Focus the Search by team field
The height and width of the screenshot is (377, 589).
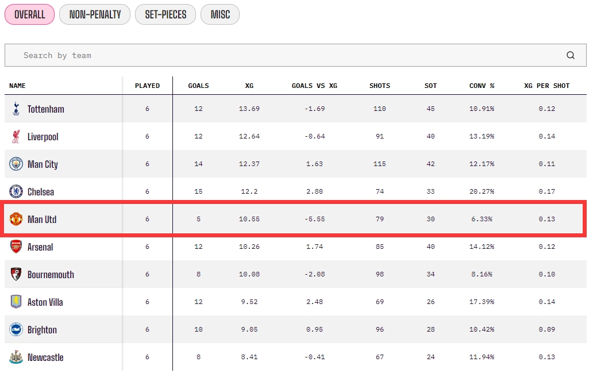click(295, 55)
